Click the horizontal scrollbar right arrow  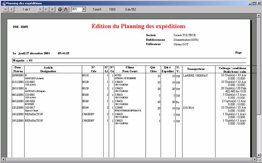[x=255, y=159]
